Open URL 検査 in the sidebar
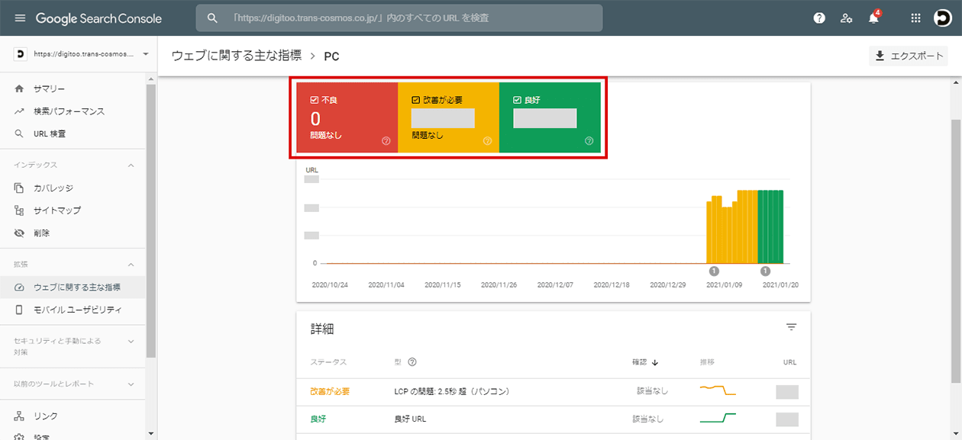The width and height of the screenshot is (962, 440). pyautogui.click(x=73, y=133)
